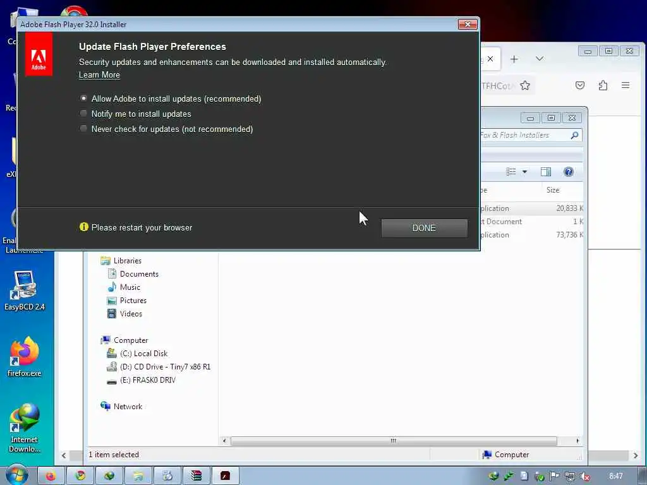Click Firefox icon on taskbar
Image resolution: width=647 pixels, height=485 pixels.
click(x=51, y=476)
